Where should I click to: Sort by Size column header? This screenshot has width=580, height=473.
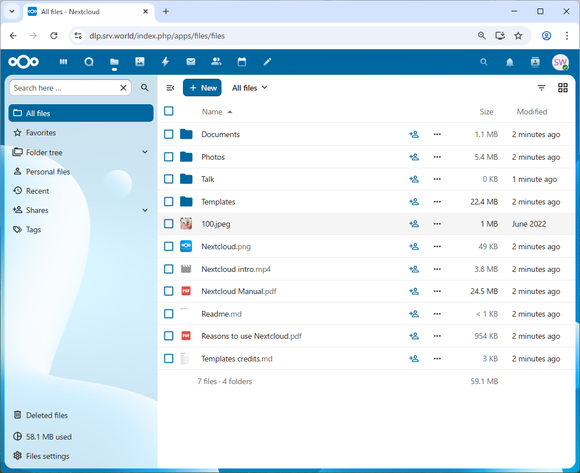point(486,112)
